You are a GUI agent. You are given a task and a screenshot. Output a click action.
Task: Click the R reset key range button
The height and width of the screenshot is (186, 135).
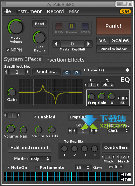(116, 167)
